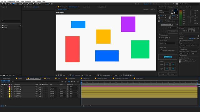Go to last frame in Preview panel
Image resolution: width=200 pixels, height=112 pixels.
[194, 31]
